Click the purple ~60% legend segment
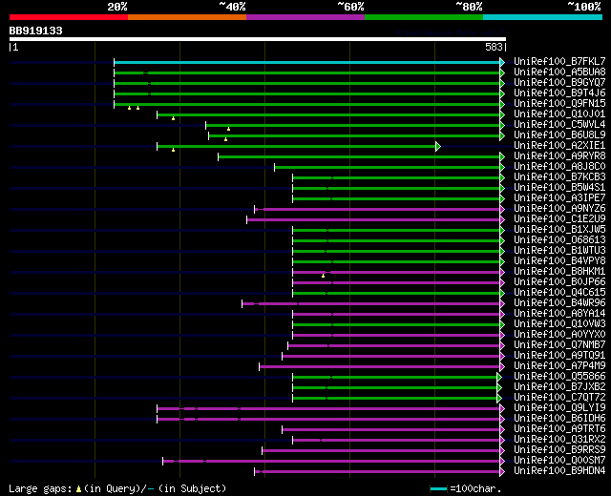Screen dimensions: 611x496 click(305, 17)
